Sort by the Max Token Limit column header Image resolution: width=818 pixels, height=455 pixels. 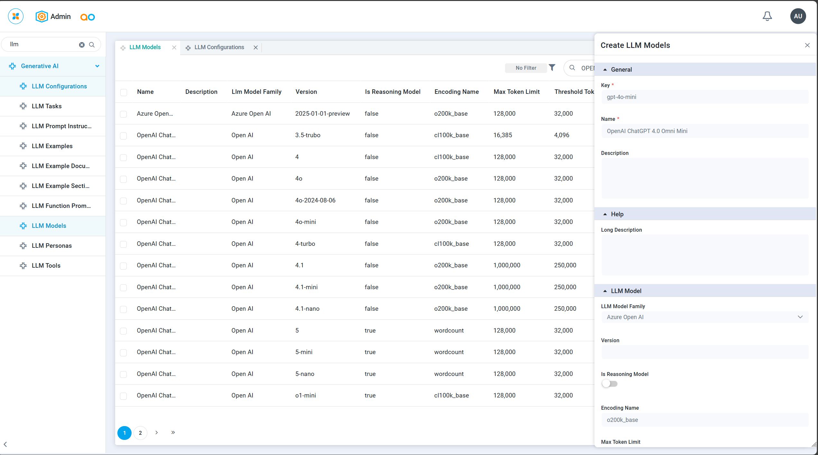tap(517, 92)
